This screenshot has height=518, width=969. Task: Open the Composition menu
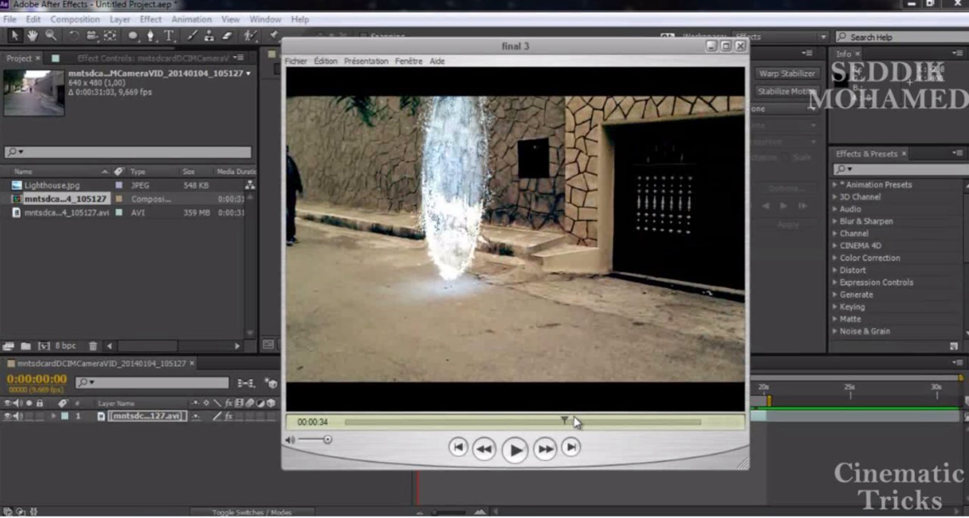(75, 19)
